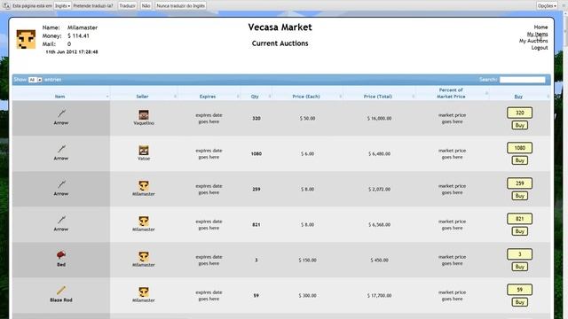The width and height of the screenshot is (568, 319).
Task: Click the Search input field
Action: [523, 80]
